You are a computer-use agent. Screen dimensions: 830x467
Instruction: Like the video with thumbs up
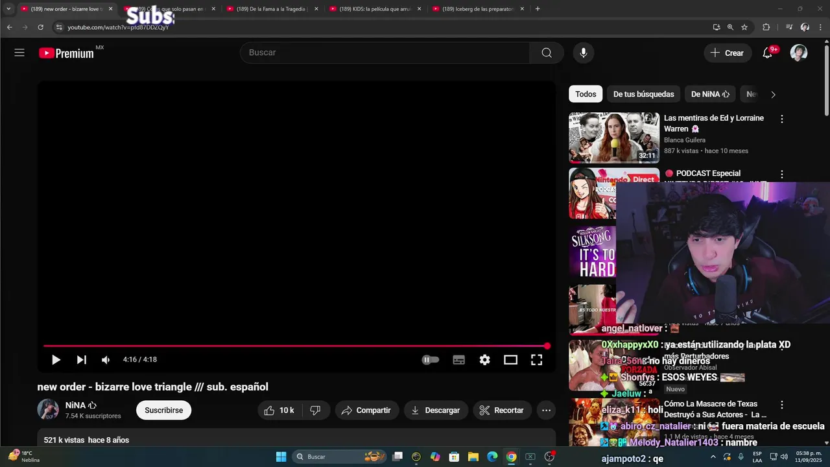point(279,410)
